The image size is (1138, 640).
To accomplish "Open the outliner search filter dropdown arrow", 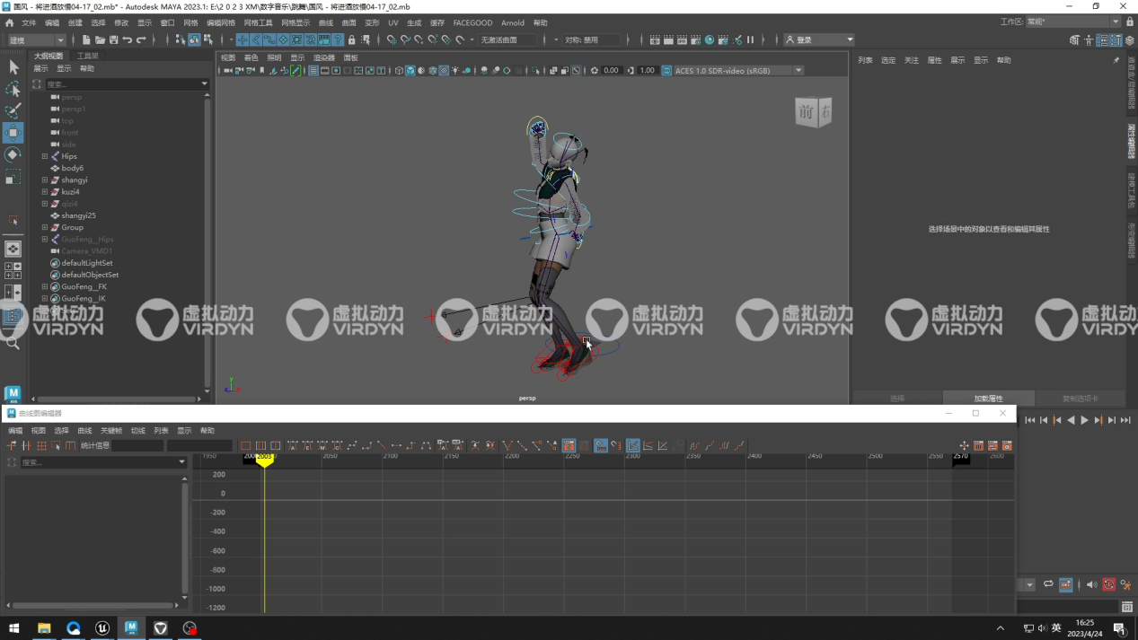I will [x=205, y=84].
